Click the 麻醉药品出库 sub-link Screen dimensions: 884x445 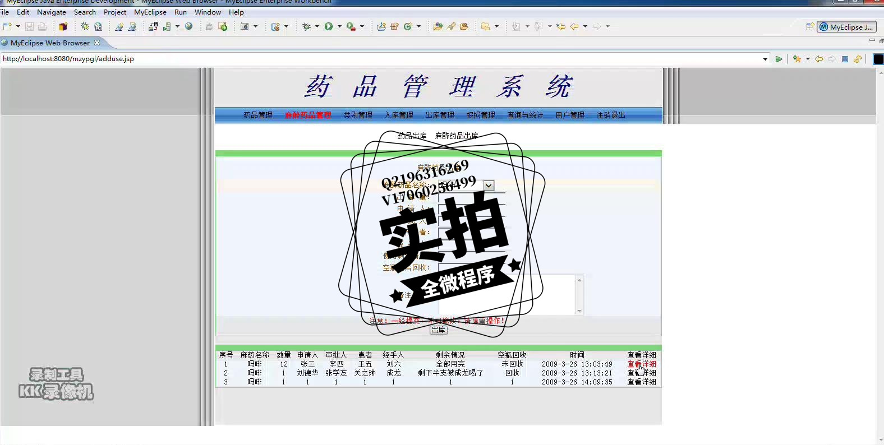(457, 136)
